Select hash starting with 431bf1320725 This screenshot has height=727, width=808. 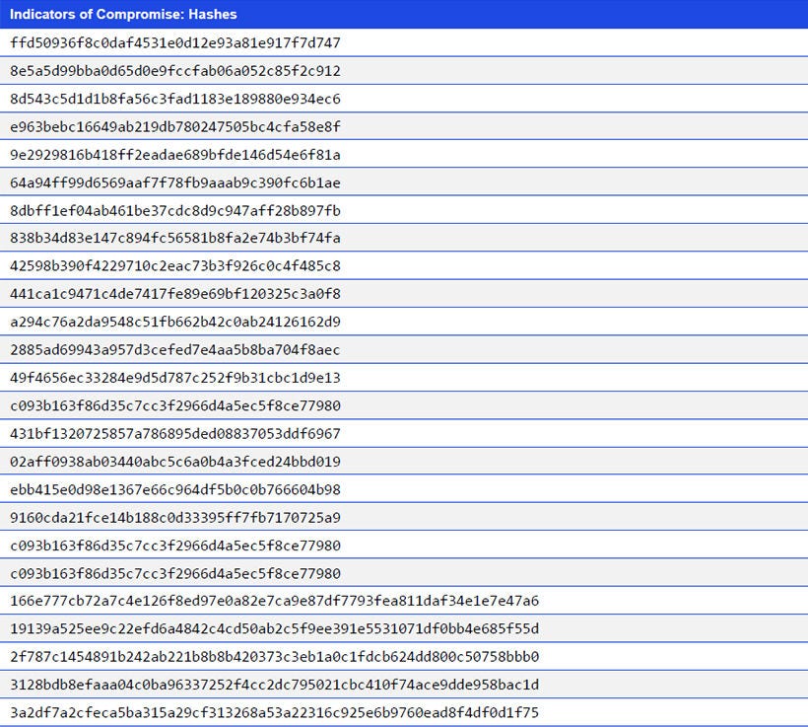click(x=175, y=433)
